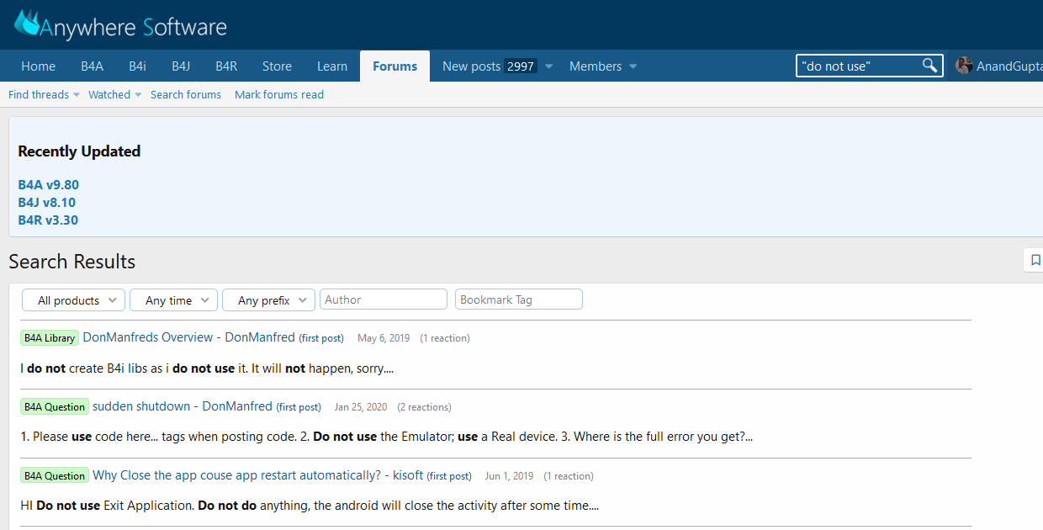Click the Search forums link
This screenshot has width=1043, height=530.
point(186,94)
